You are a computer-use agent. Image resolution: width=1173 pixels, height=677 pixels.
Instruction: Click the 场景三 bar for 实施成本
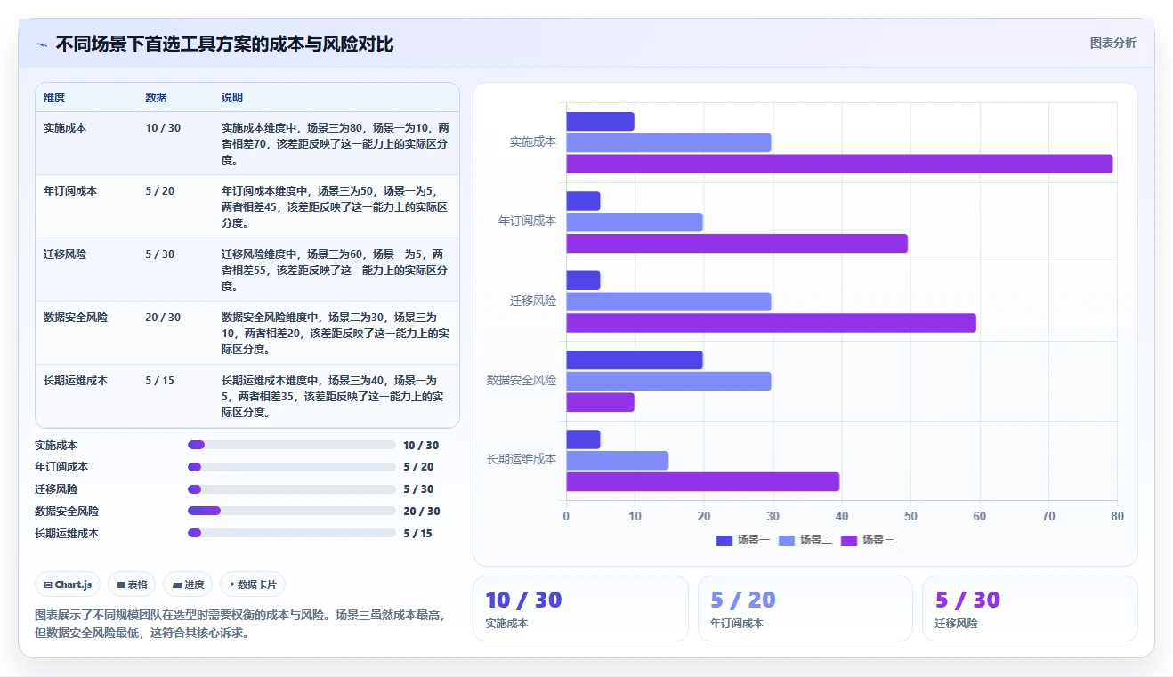(839, 164)
